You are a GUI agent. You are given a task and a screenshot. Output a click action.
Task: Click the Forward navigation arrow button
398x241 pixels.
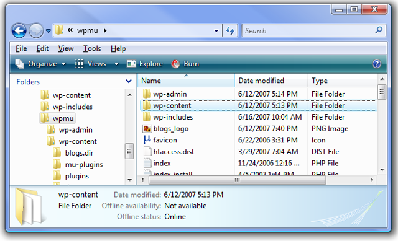[x=36, y=30]
